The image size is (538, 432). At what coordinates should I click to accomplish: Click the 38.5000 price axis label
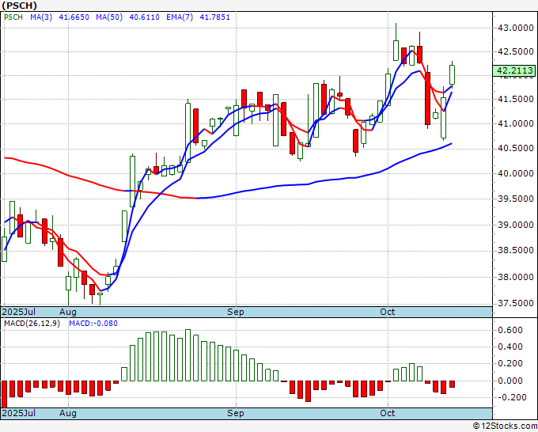pyautogui.click(x=516, y=251)
